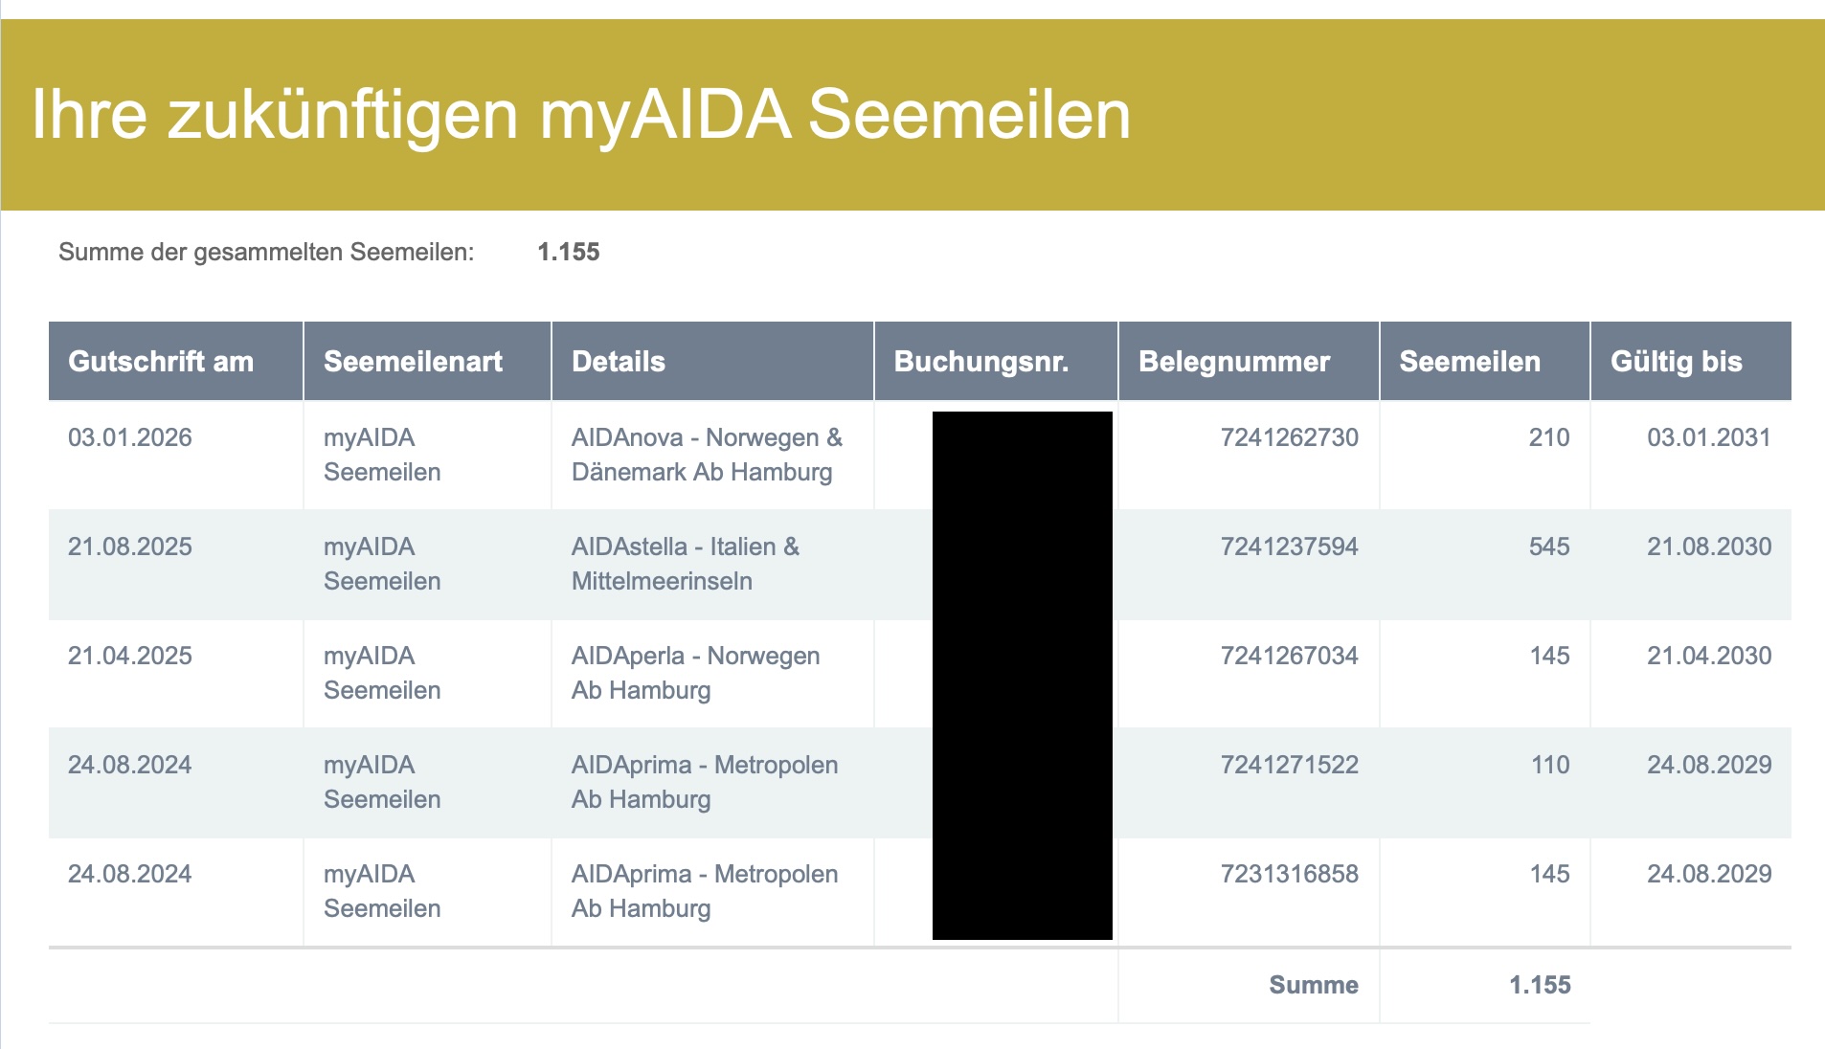Select the AIDAperla Norwegen Ab Hamburg entry

[x=695, y=673]
